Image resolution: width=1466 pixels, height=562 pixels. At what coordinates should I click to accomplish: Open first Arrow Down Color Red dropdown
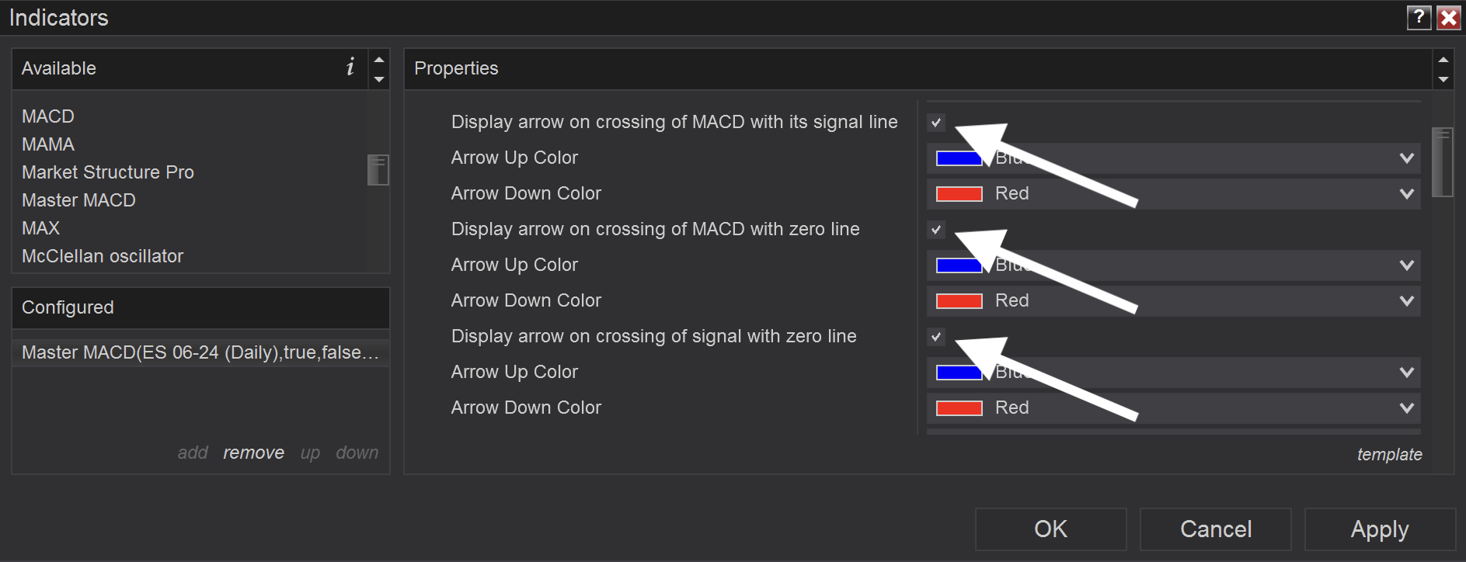point(1173,194)
